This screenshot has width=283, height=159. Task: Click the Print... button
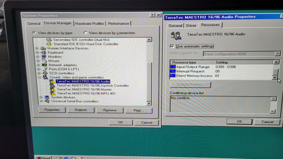coord(139,110)
